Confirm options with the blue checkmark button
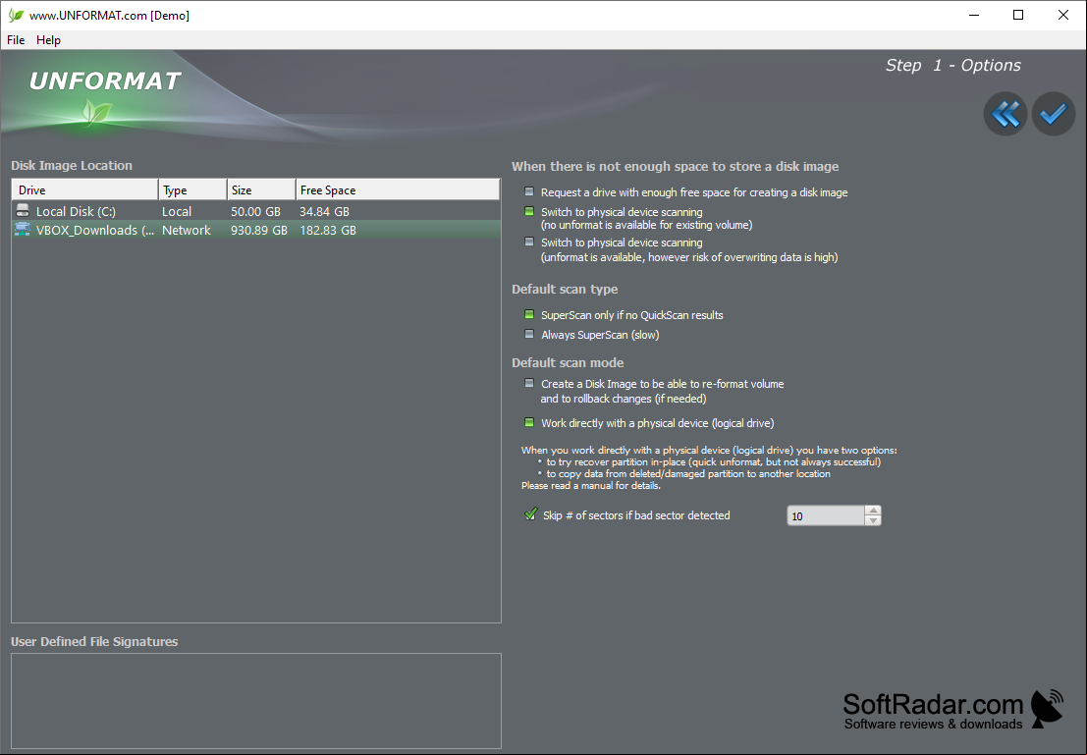This screenshot has width=1087, height=755. point(1053,114)
